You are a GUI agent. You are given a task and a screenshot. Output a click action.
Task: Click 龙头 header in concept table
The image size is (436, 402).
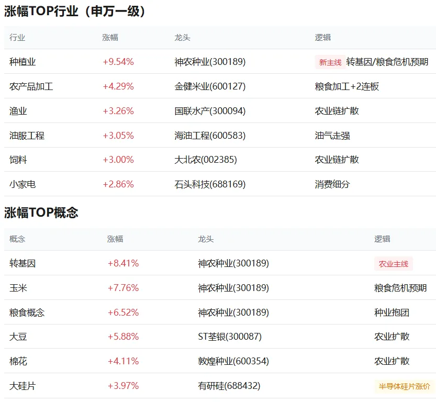206,239
